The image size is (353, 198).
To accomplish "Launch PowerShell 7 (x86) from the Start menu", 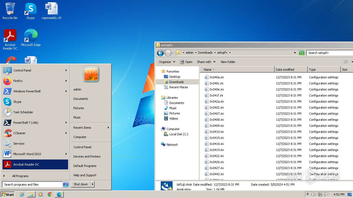I will pos(35,123).
